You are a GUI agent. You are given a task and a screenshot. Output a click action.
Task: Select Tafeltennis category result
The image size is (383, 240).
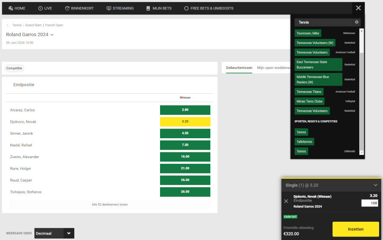[x=304, y=142]
